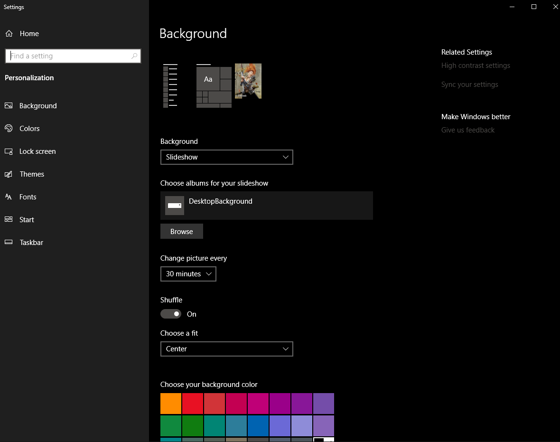Image resolution: width=560 pixels, height=442 pixels.
Task: Go to the Colors section
Action: [x=29, y=129]
